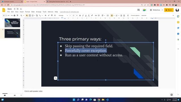Expand the insert image dropdown arrow

(x=35, y=16)
